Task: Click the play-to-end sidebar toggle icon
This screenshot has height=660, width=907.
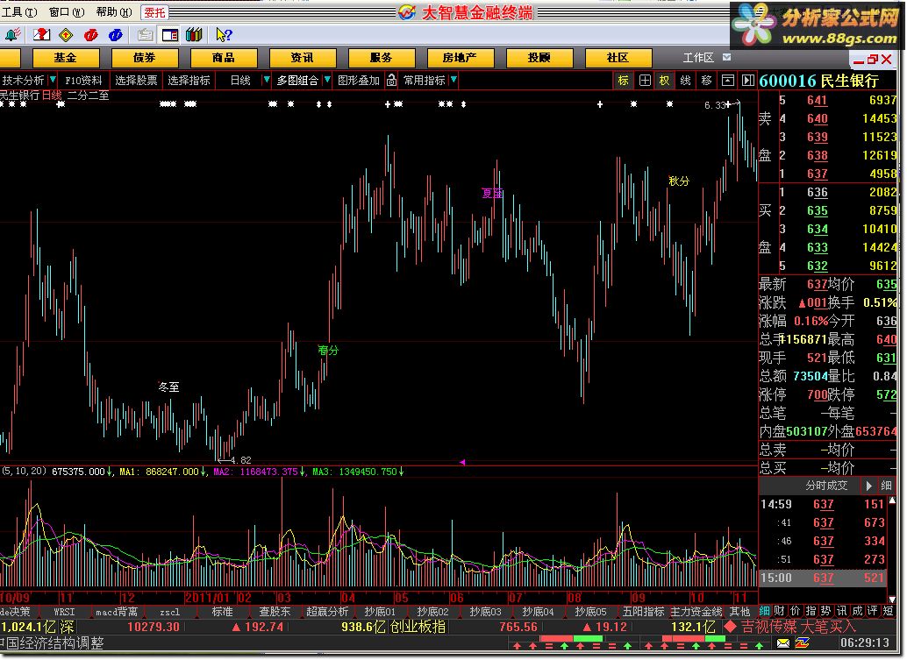Action: [x=748, y=81]
